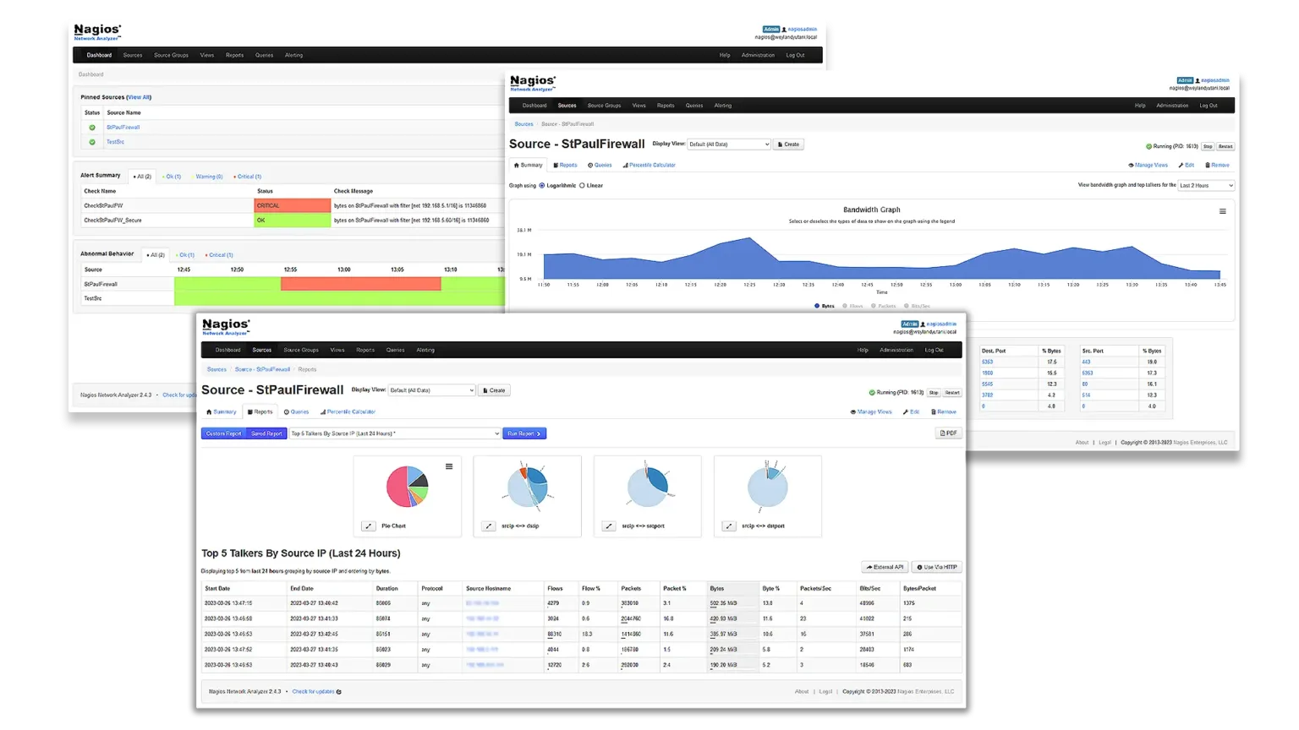1299x730 pixels.
Task: Filter Alert Summary by Warning (0)
Action: tap(208, 177)
